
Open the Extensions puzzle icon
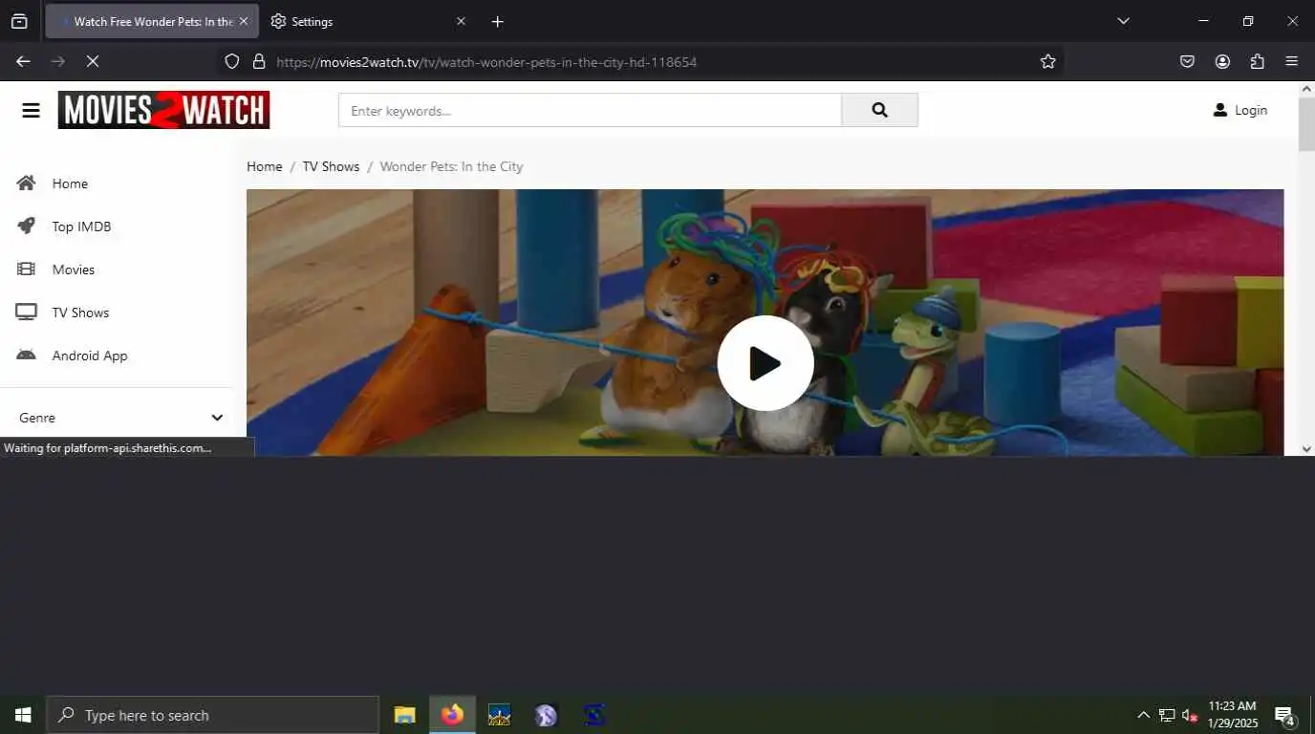click(x=1257, y=61)
